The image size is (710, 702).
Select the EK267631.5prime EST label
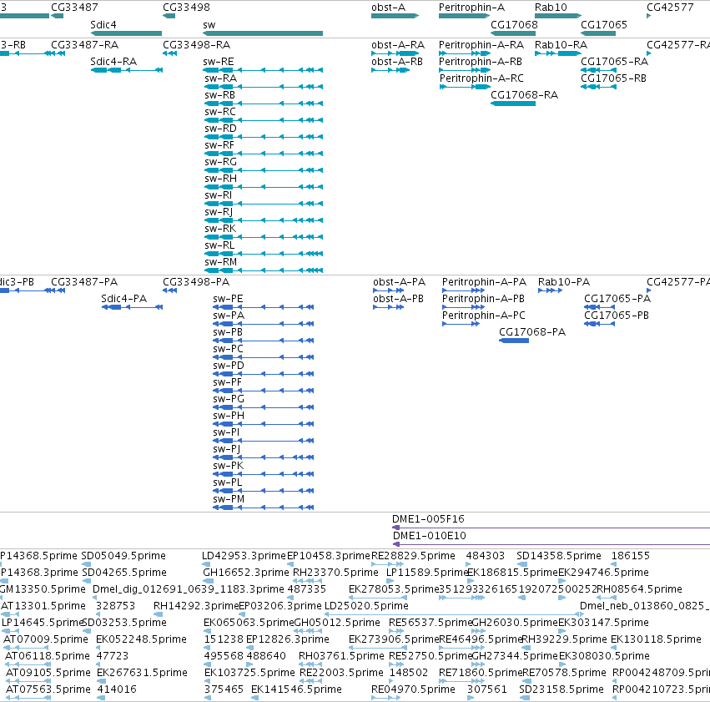click(142, 673)
